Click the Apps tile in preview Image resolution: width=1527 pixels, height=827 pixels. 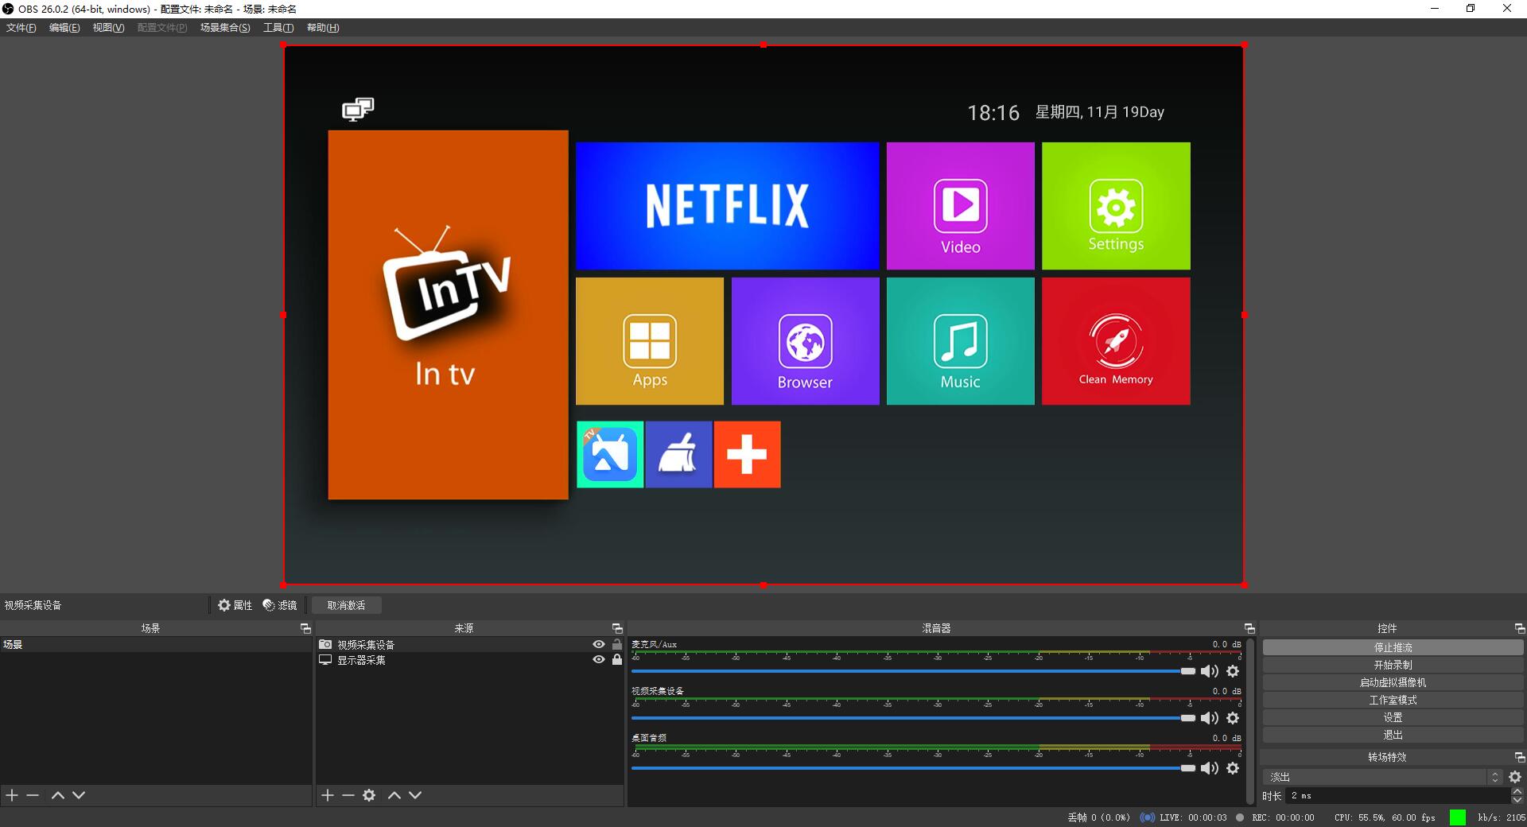click(x=650, y=341)
